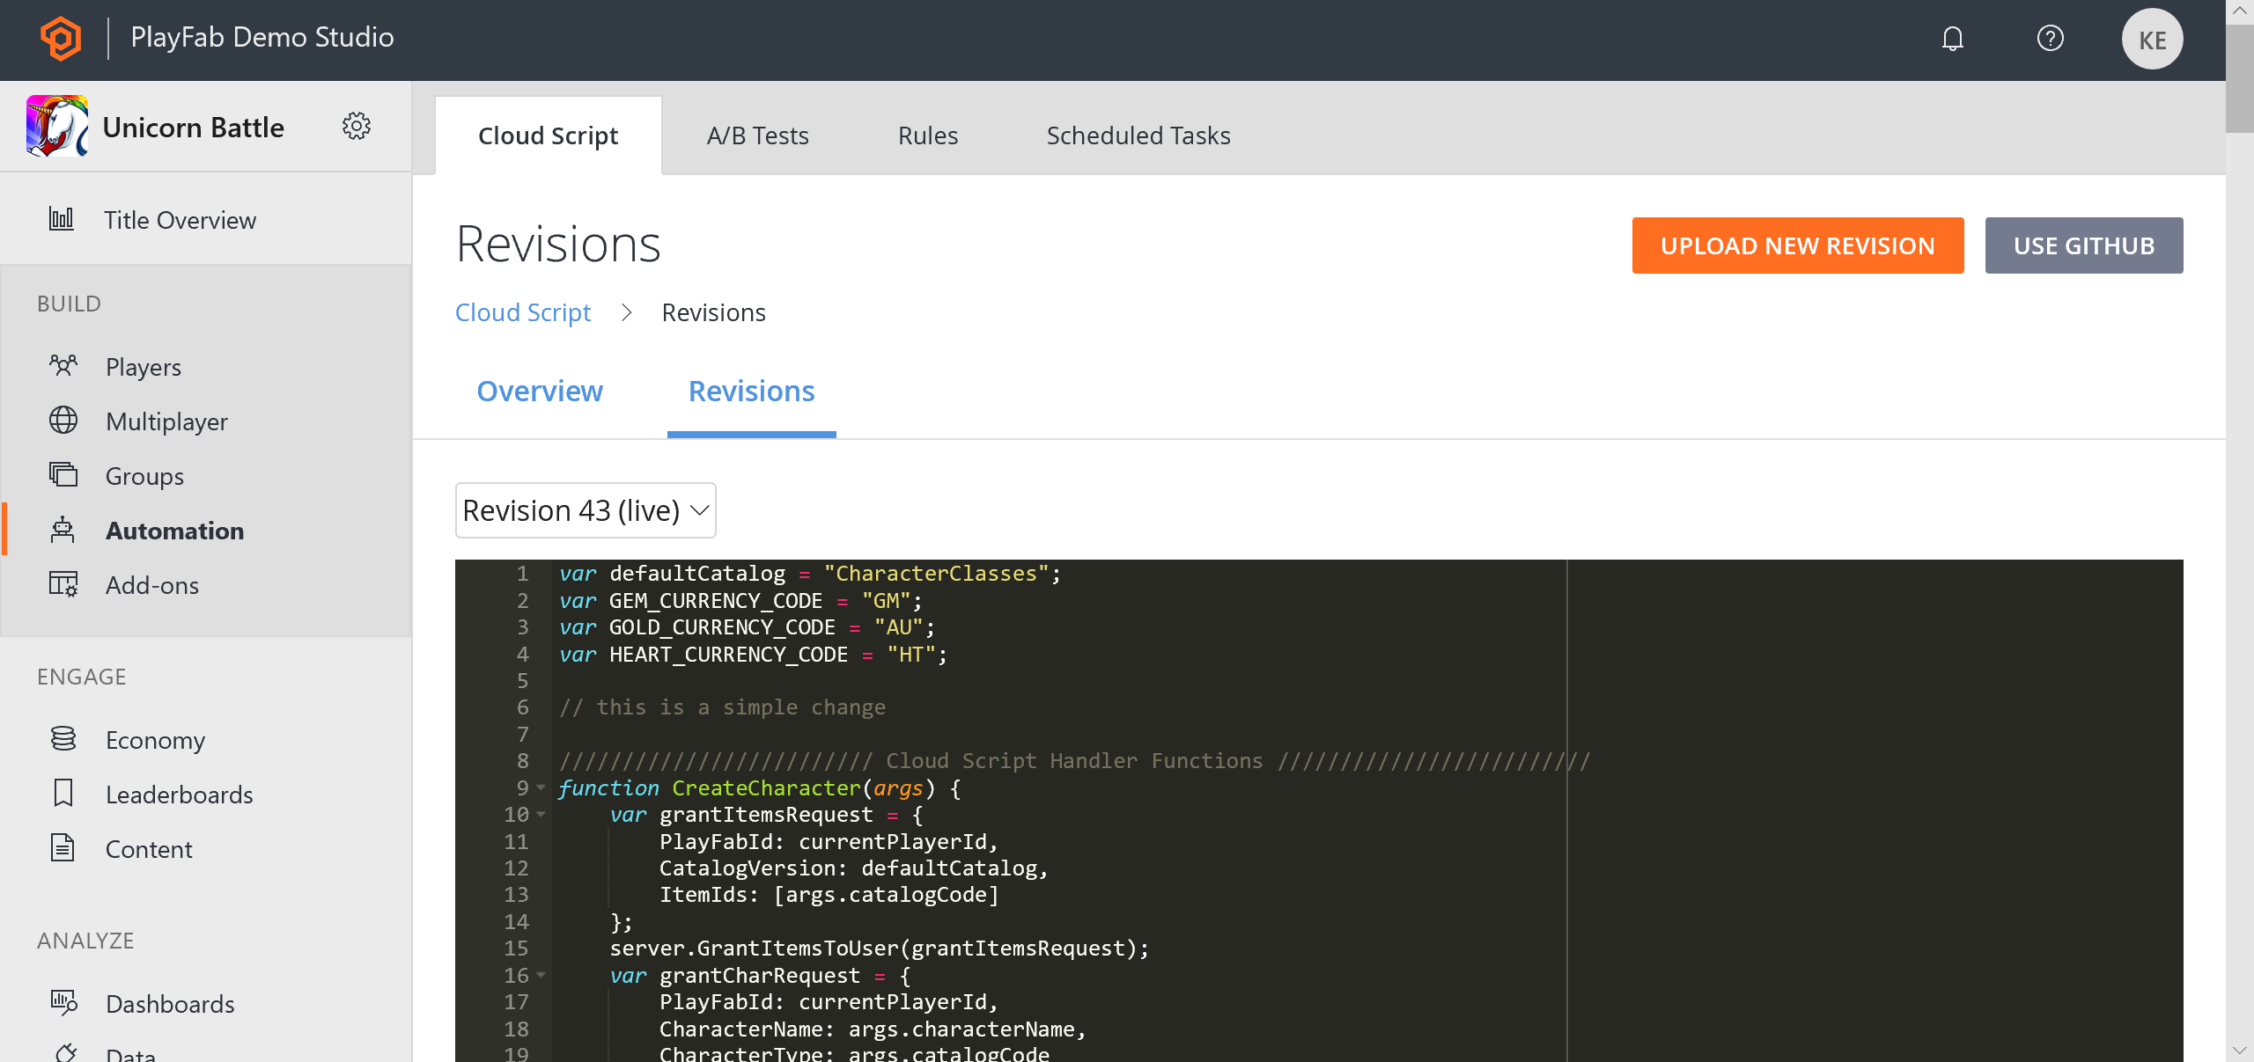2254x1062 pixels.
Task: Click the Economy sidebar icon
Action: 63,739
